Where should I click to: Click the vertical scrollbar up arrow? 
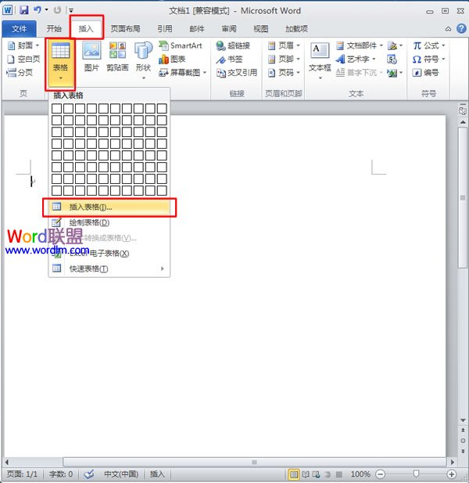(463, 122)
